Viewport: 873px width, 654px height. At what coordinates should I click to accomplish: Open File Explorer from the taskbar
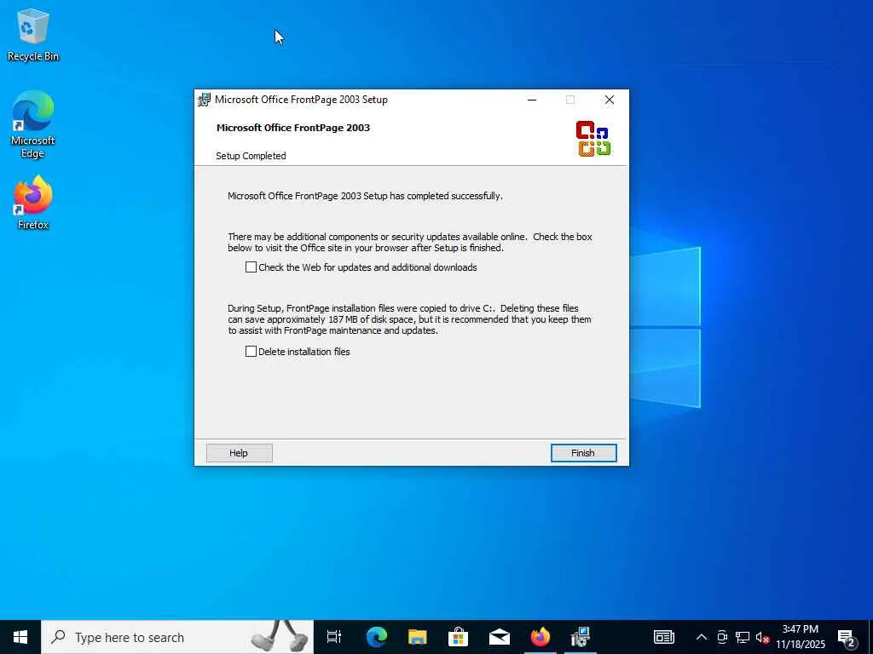click(418, 637)
